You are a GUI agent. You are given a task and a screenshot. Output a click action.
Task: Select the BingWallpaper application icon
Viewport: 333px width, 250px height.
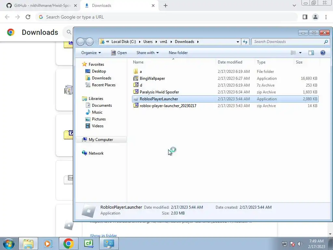point(136,78)
